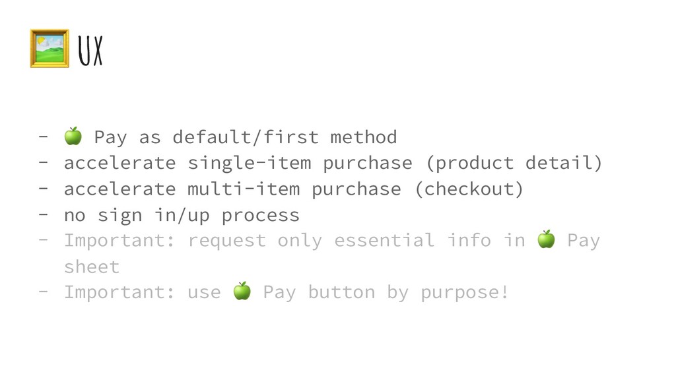The height and width of the screenshot is (380, 676).
Task: Click the word 'Important:' in last bullet
Action: (x=119, y=292)
